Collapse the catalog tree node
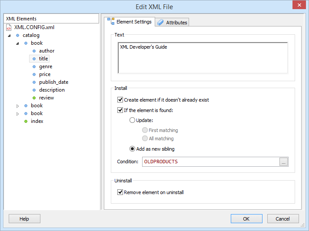Viewport: 309px width, 231px height. (9, 36)
